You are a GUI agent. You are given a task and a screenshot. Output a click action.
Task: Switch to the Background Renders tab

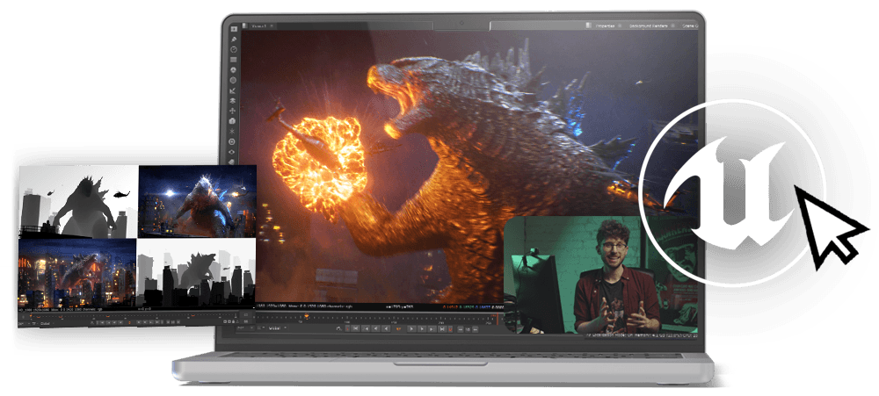pos(649,25)
